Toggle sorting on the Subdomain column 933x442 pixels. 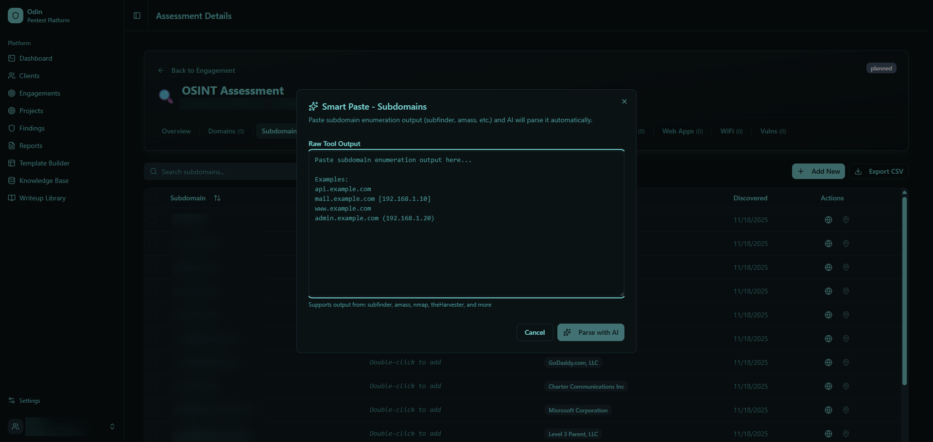click(217, 198)
